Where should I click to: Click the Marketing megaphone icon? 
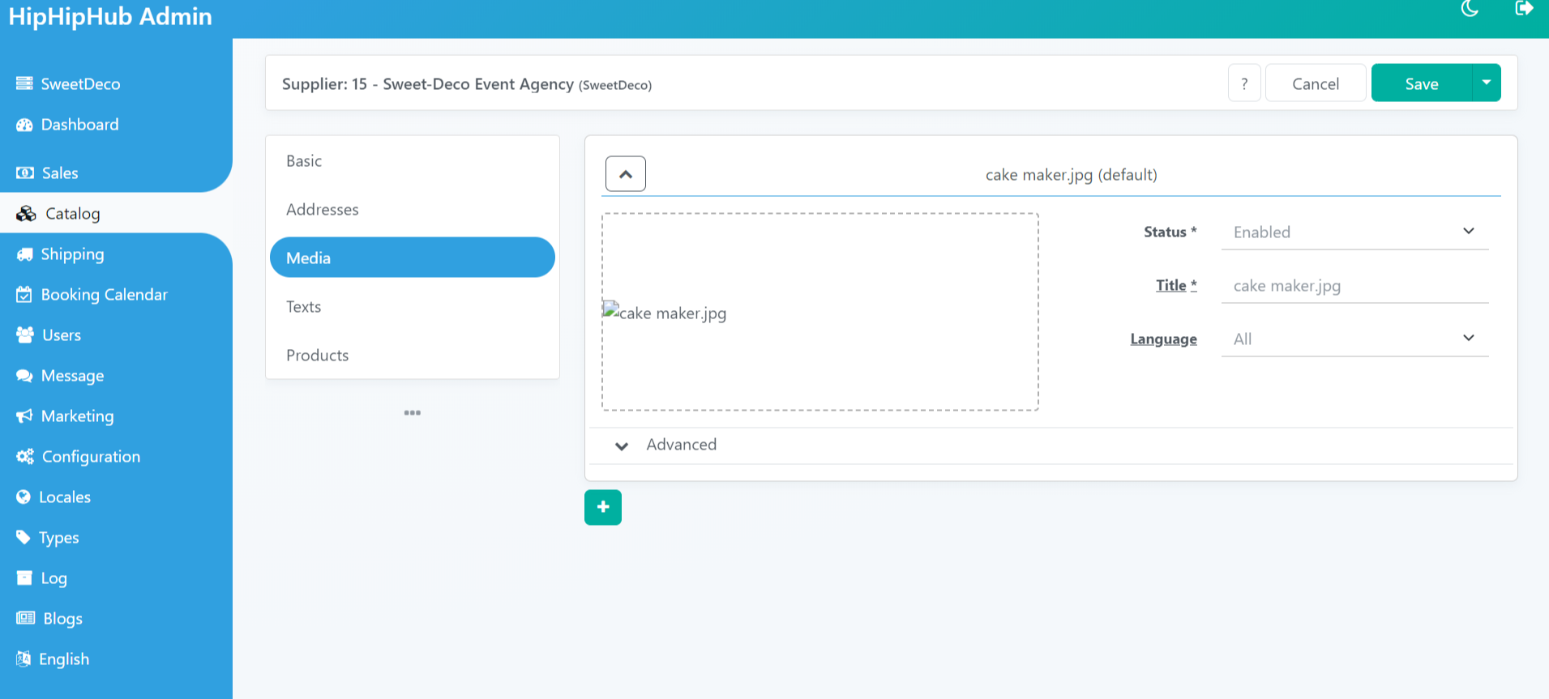click(24, 416)
